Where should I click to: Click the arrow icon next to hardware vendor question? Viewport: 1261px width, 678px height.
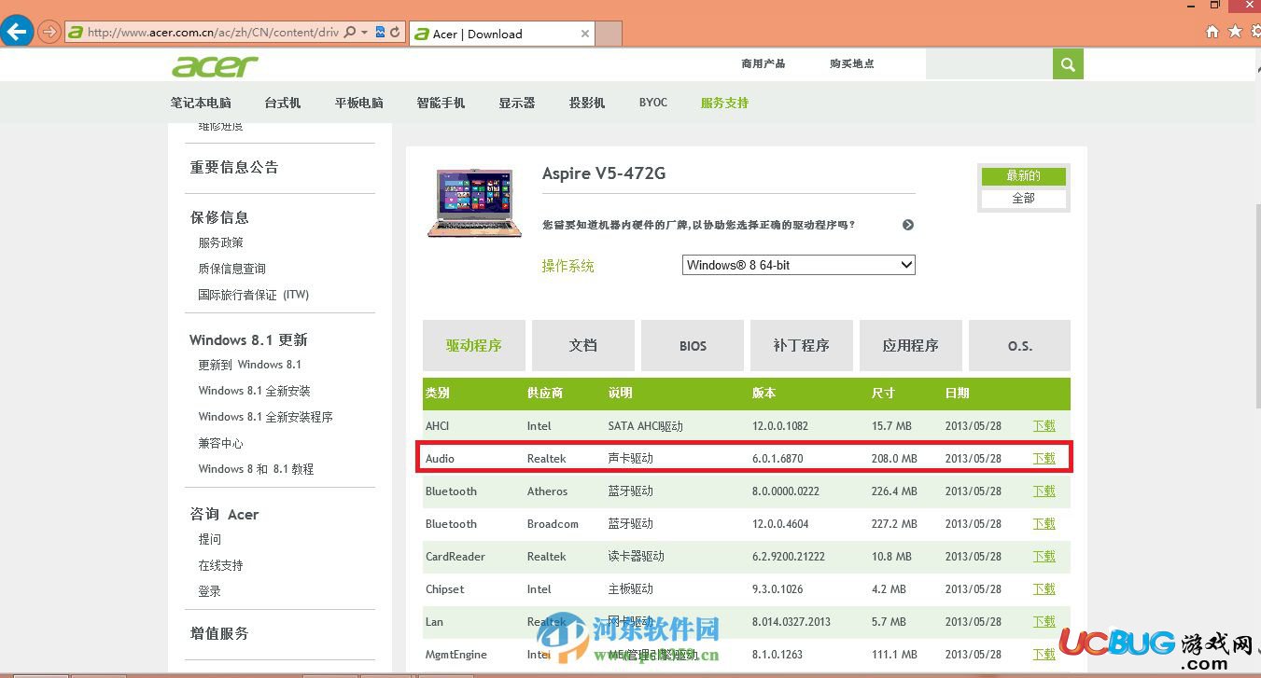[x=908, y=225]
